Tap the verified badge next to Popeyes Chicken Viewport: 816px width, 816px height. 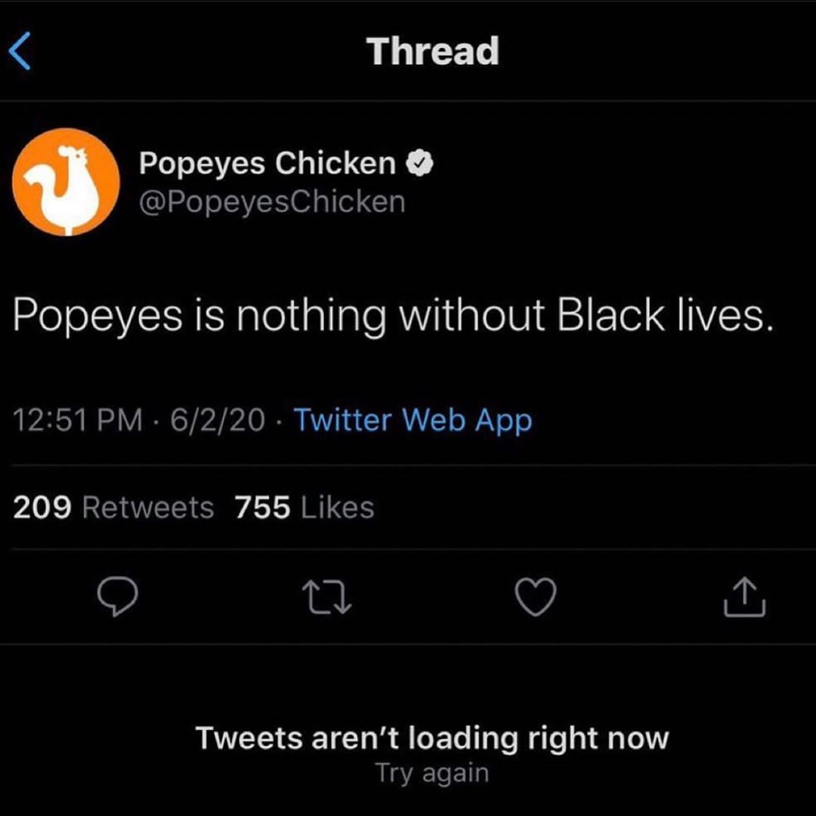419,163
